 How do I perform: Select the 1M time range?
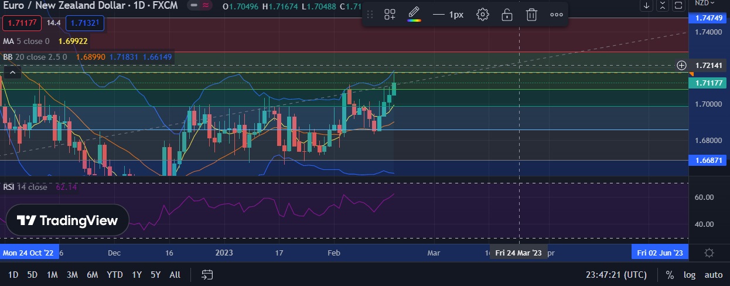(52, 274)
